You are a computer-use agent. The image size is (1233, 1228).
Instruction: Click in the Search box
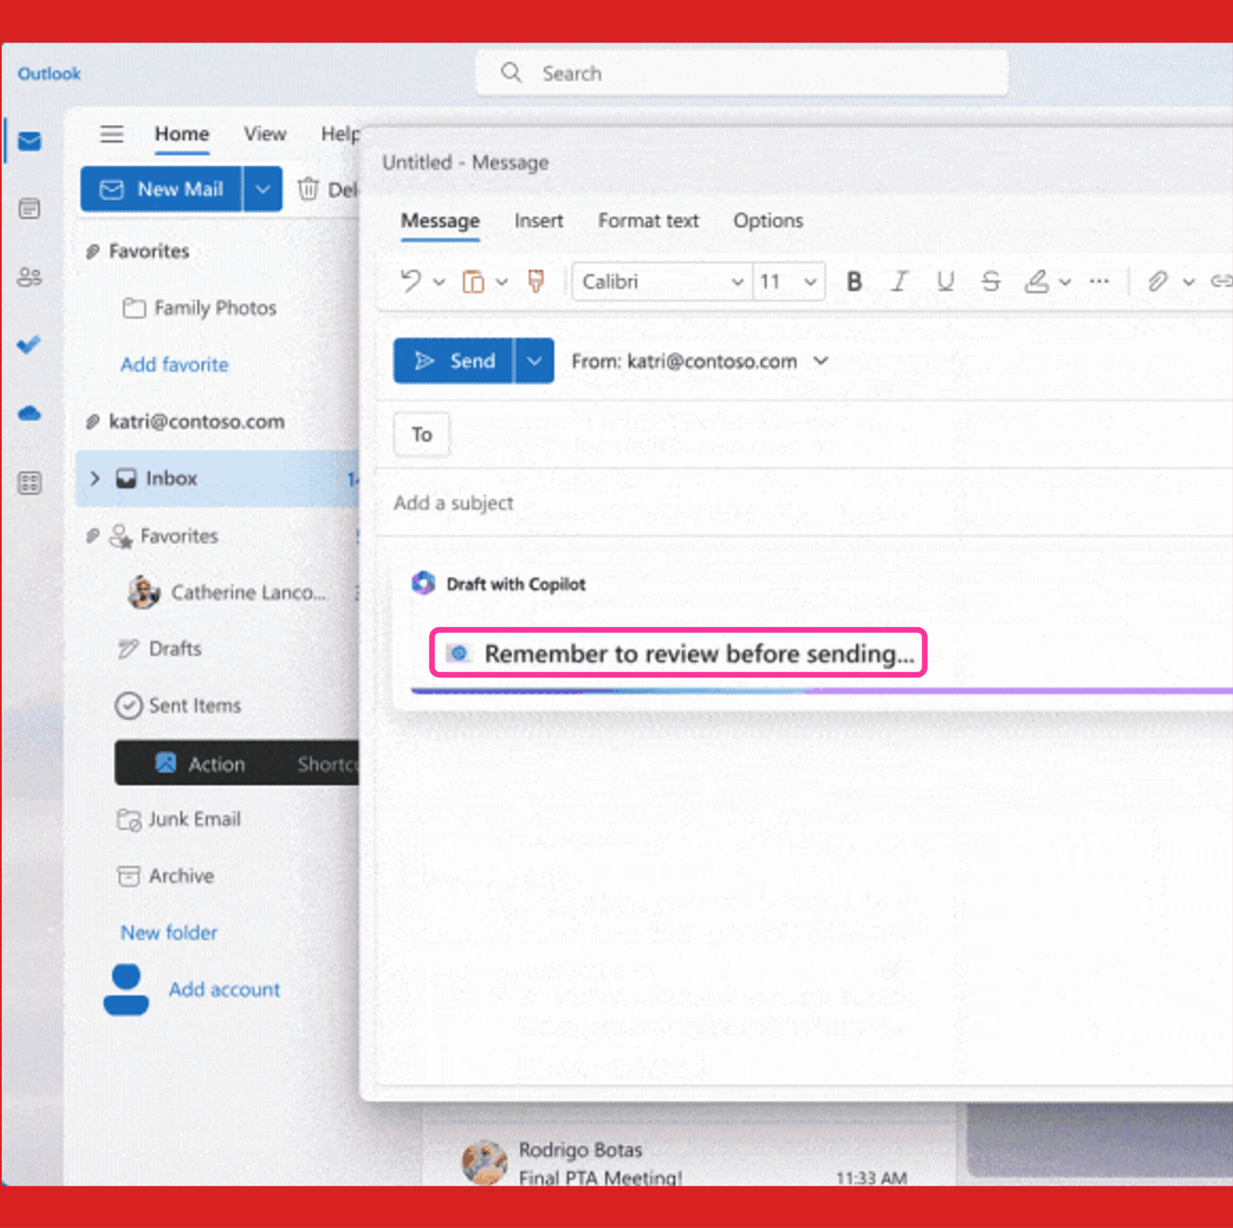click(741, 73)
